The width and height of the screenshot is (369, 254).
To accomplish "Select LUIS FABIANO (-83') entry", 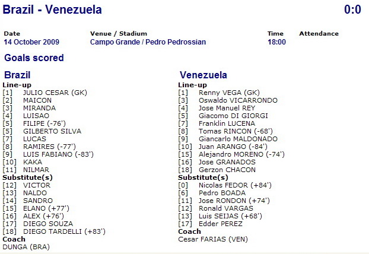I will (x=58, y=154).
